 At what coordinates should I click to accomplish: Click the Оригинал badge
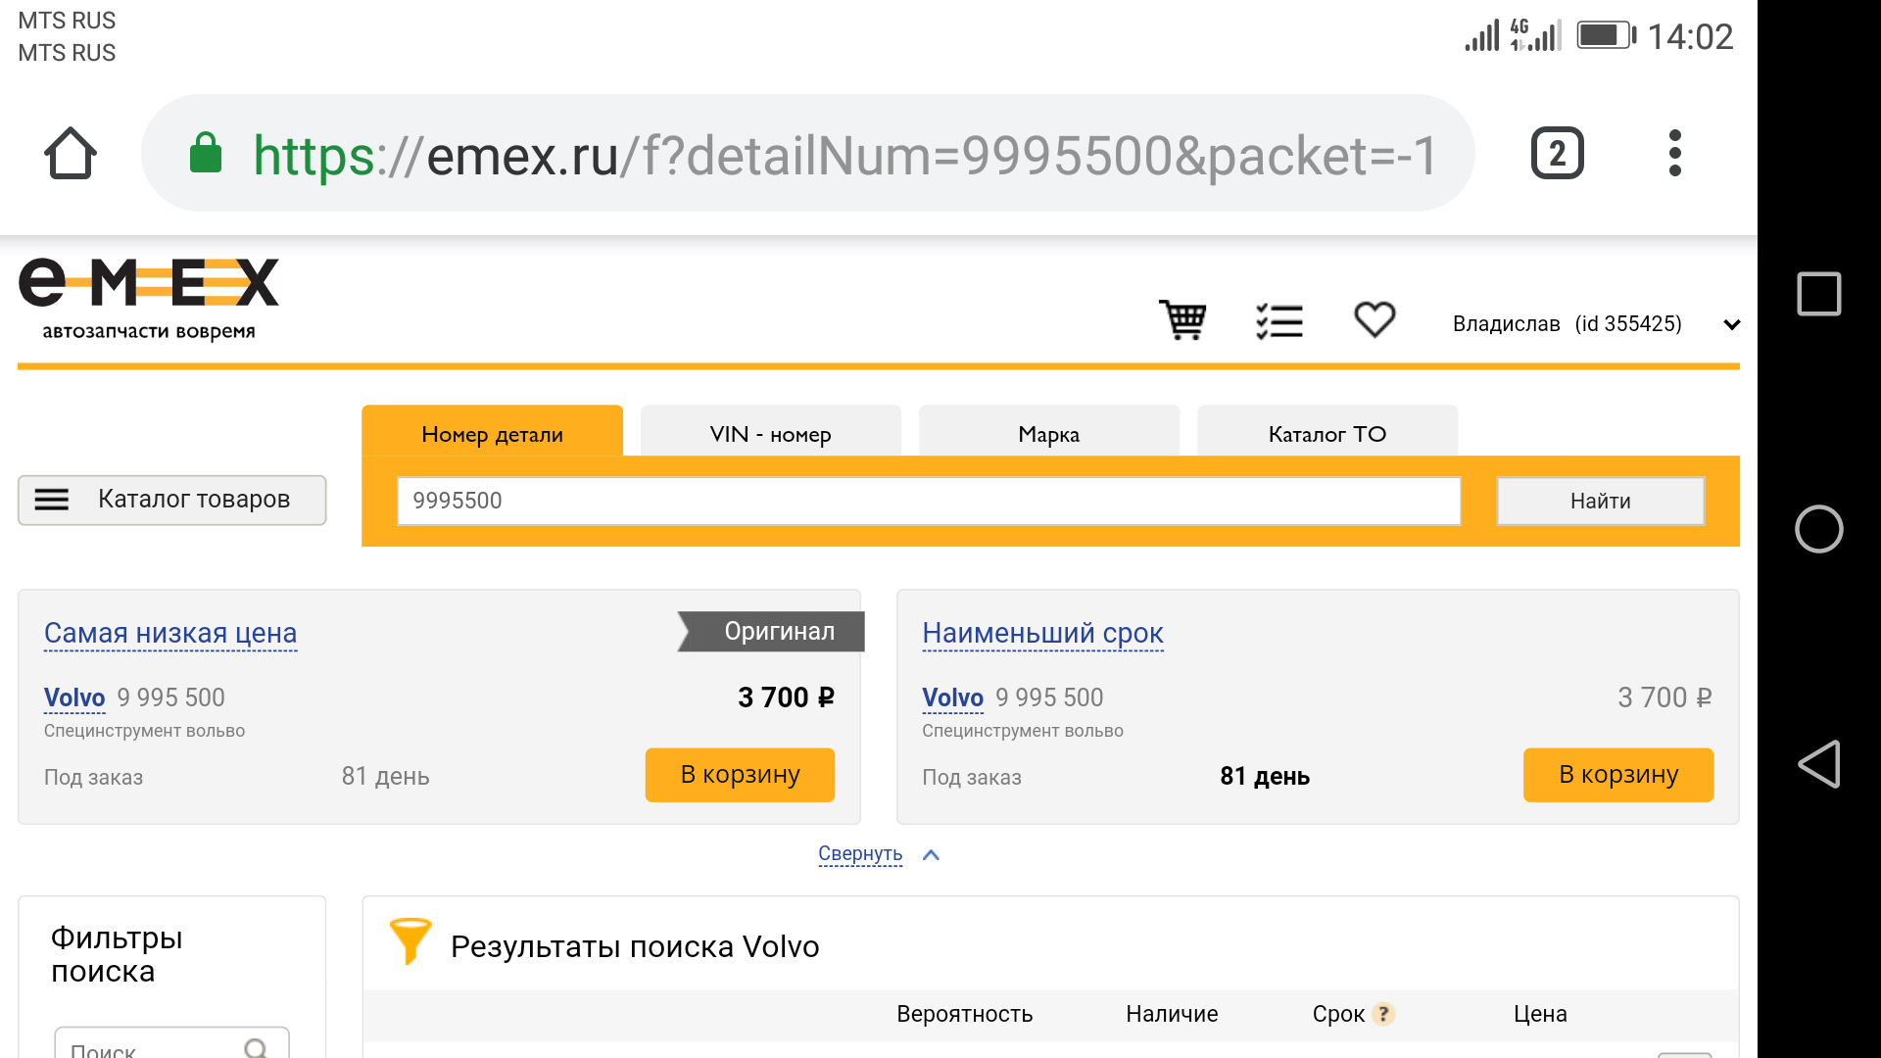tap(772, 632)
